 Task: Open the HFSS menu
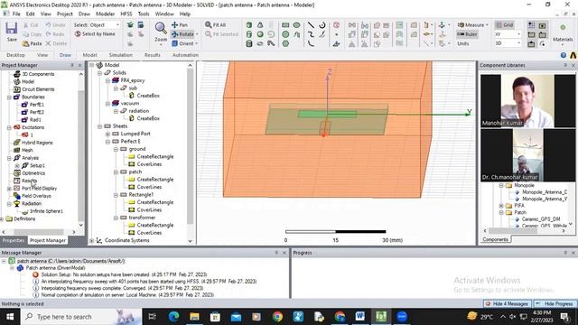click(x=126, y=14)
